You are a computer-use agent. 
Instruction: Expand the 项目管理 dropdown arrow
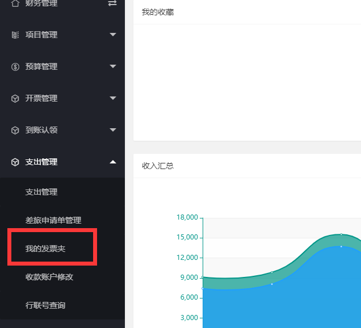click(113, 35)
